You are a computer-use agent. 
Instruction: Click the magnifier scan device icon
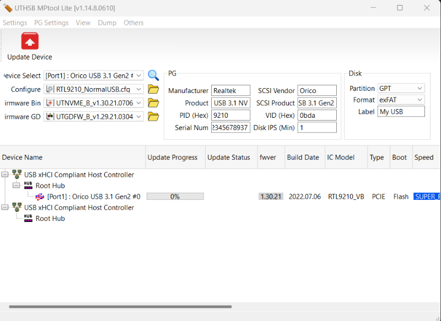[153, 75]
